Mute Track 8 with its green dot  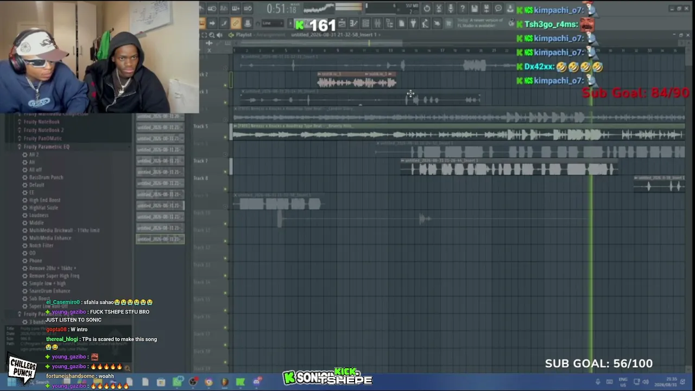coord(226,189)
